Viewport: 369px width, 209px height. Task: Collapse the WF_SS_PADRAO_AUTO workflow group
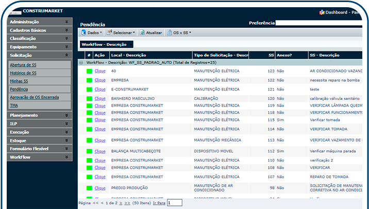click(x=82, y=62)
